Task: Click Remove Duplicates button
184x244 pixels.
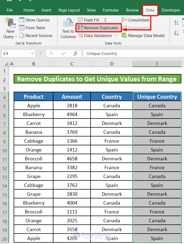Action: point(99,28)
